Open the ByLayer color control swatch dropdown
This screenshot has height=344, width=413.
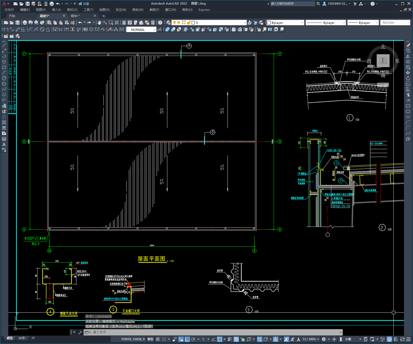pyautogui.click(x=285, y=23)
